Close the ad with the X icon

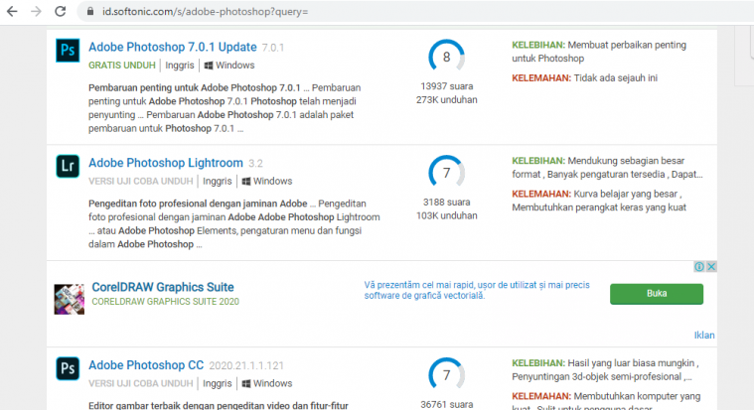tap(711, 266)
